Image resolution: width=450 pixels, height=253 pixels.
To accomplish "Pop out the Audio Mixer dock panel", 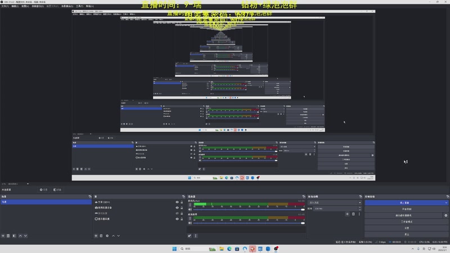I will [x=304, y=196].
